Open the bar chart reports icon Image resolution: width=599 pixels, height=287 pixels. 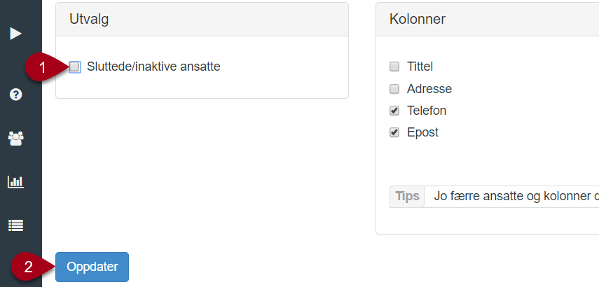(x=15, y=182)
